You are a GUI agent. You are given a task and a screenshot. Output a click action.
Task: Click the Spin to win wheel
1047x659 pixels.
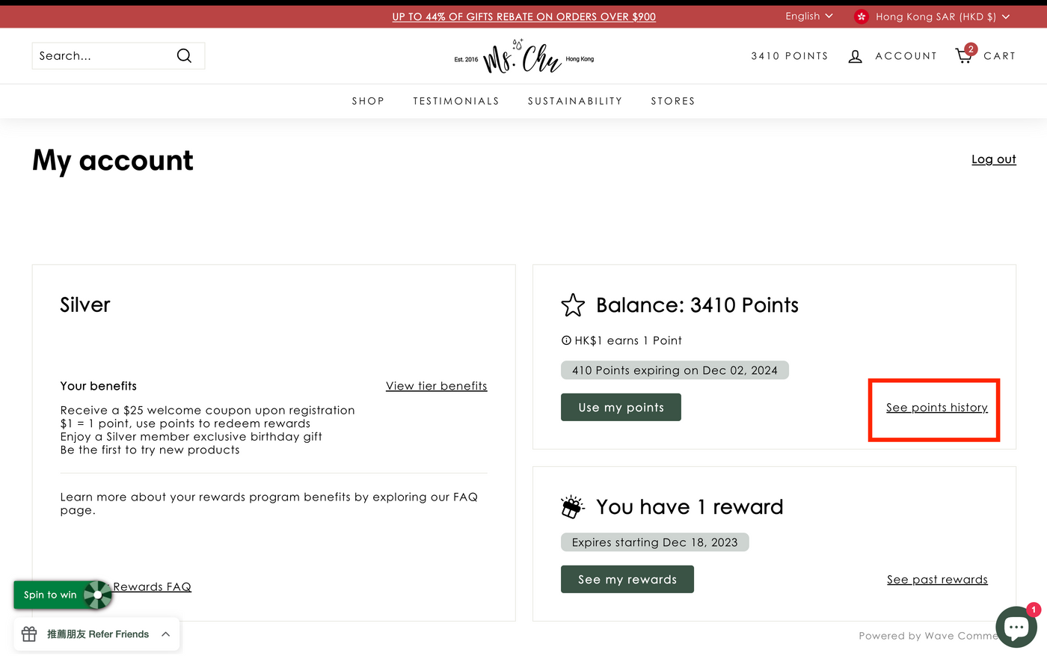(97, 595)
